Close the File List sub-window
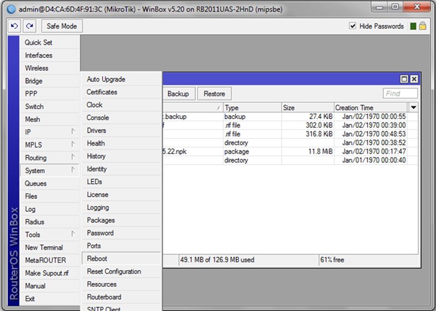436x311 pixels. [x=414, y=79]
